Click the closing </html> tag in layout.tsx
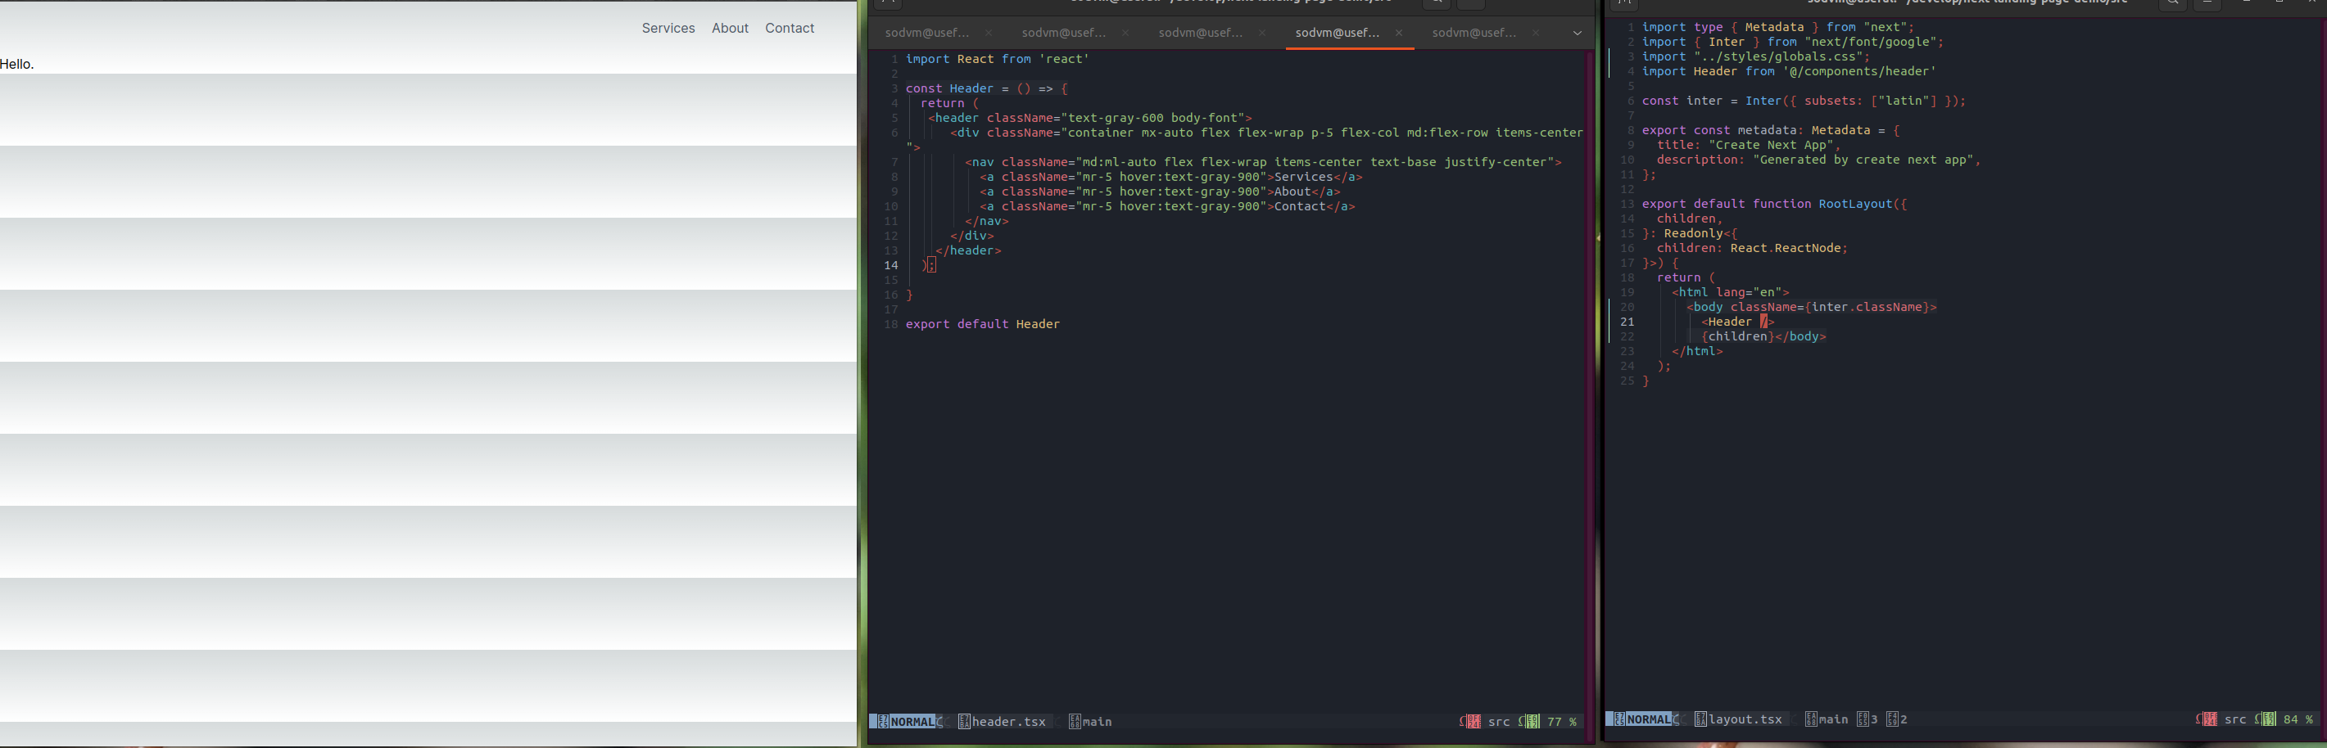The height and width of the screenshot is (748, 2327). 1696,351
